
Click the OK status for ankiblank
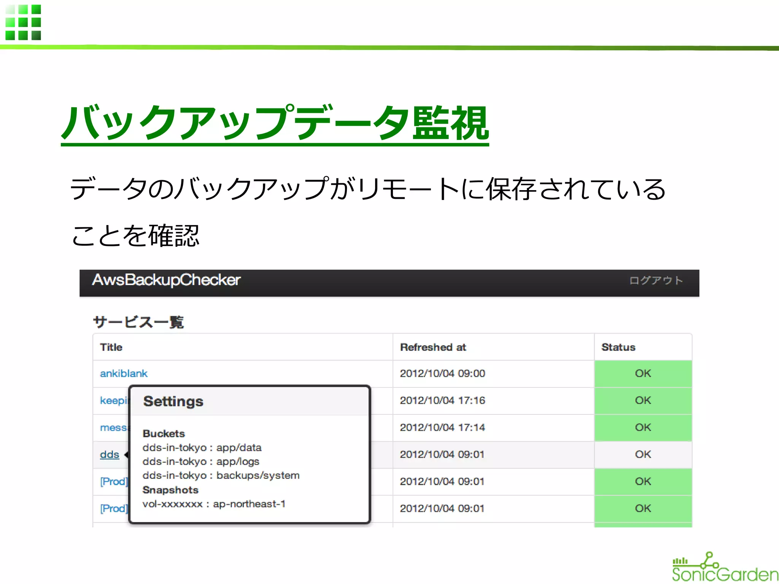pyautogui.click(x=643, y=373)
